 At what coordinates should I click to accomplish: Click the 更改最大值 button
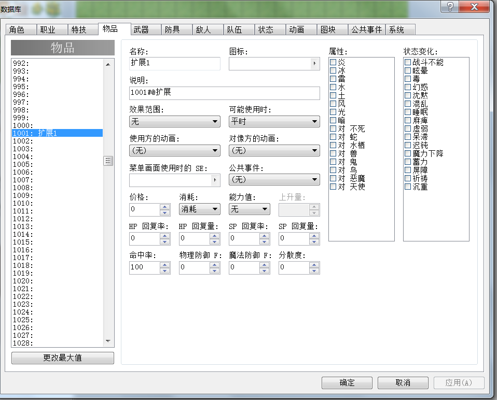(63, 358)
